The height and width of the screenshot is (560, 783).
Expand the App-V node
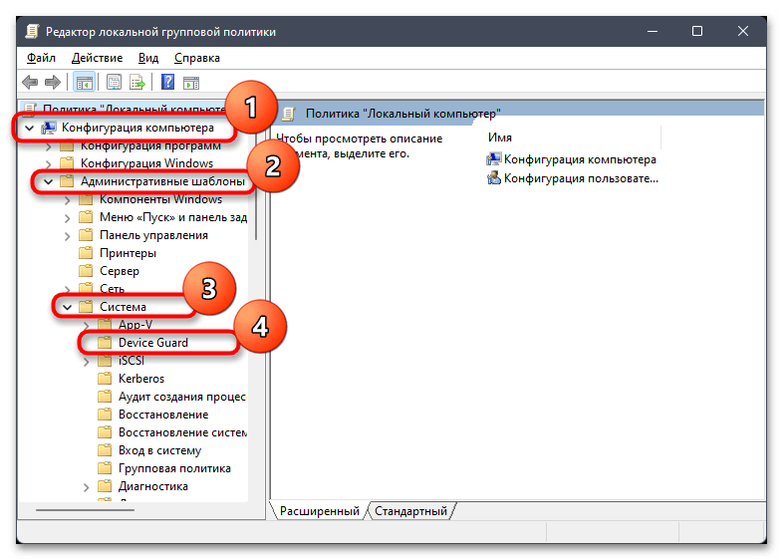coord(87,325)
